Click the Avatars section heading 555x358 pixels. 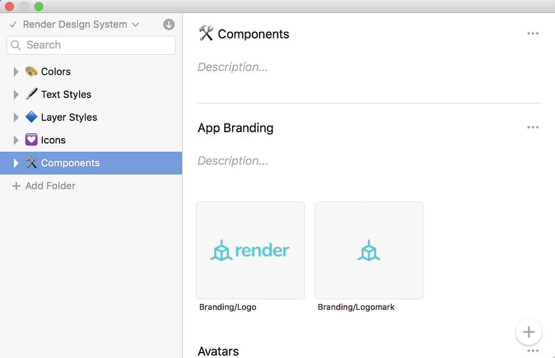[x=218, y=352]
